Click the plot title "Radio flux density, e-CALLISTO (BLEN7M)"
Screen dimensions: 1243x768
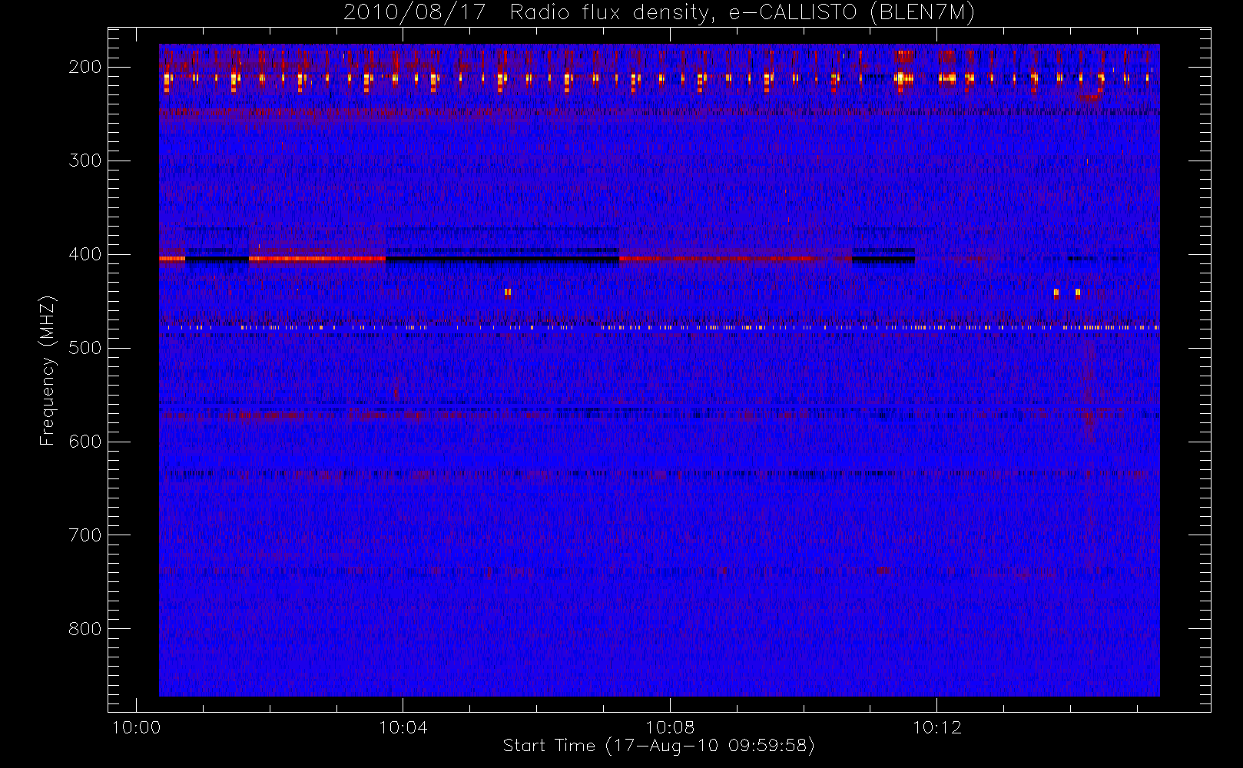tap(742, 13)
